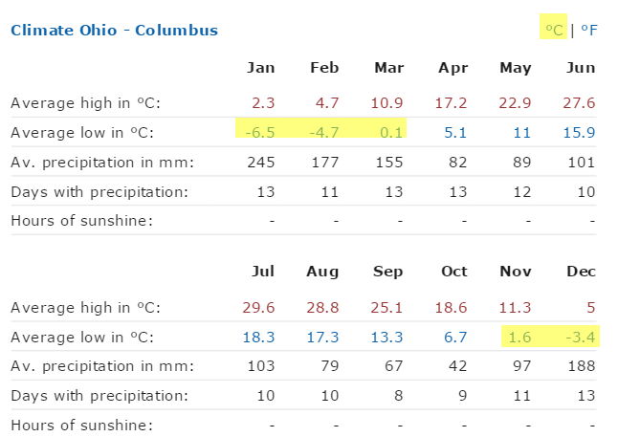This screenshot has height=437, width=618.
Task: Click the second 'Hours of sunshine' label
Action: click(81, 425)
